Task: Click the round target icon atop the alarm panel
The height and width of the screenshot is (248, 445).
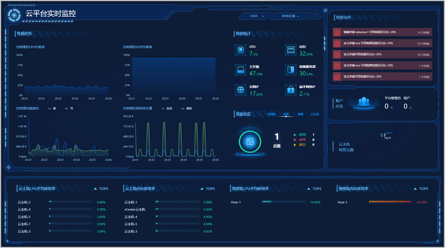Action: [x=326, y=10]
